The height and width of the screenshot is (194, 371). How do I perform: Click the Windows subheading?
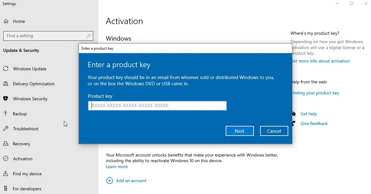click(118, 38)
